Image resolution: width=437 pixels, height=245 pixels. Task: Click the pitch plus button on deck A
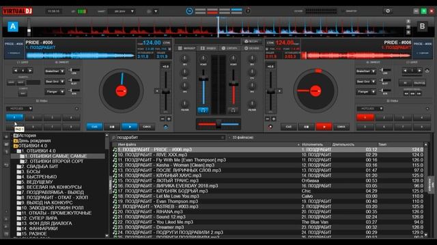coord(169,118)
